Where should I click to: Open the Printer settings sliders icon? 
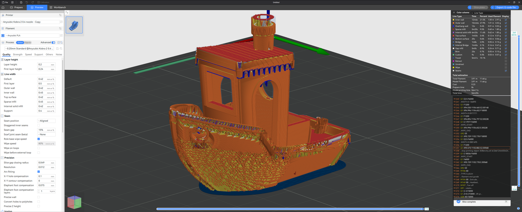pos(60,15)
